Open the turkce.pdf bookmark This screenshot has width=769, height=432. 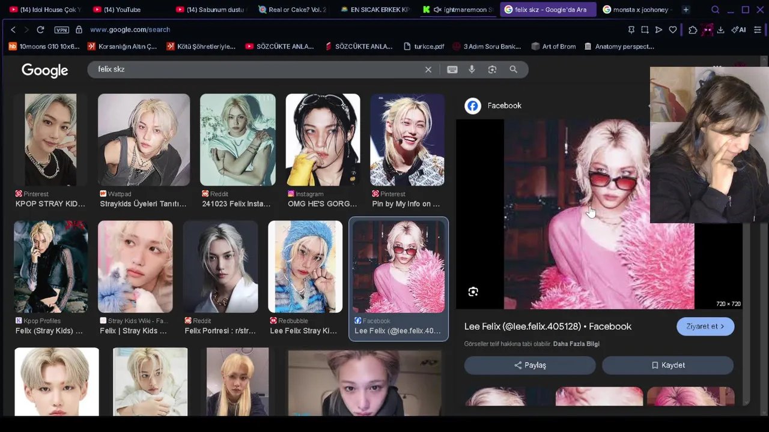point(424,46)
